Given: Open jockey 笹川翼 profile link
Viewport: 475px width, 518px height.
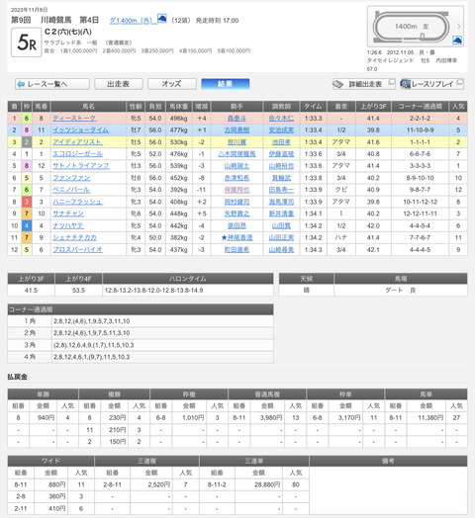Looking at the screenshot, I should (x=237, y=142).
